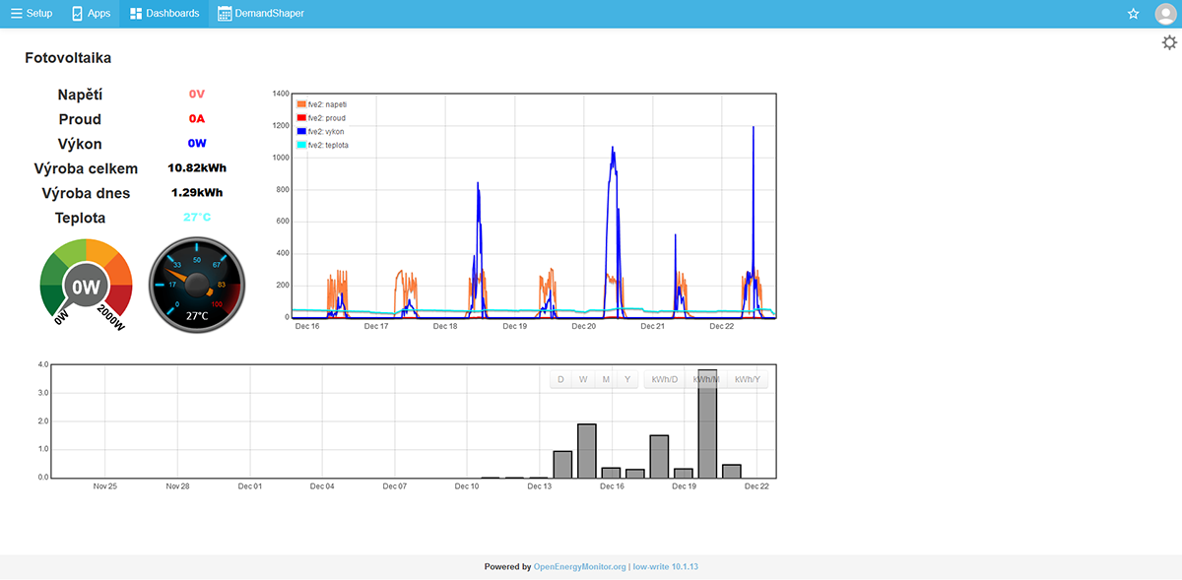Select the M month view button

click(x=607, y=379)
